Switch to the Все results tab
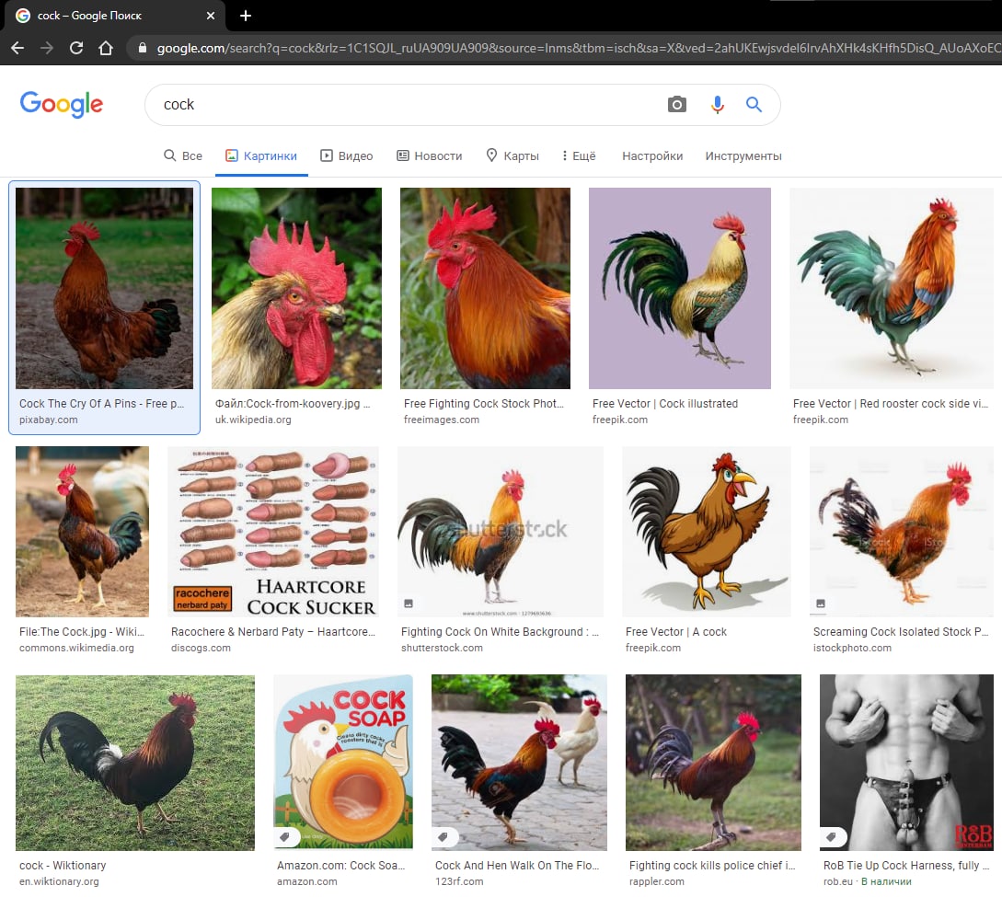1002x897 pixels. (x=183, y=155)
